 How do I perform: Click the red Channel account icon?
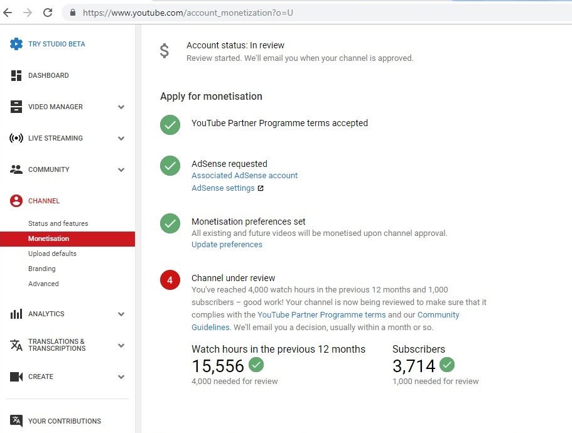[x=16, y=201]
